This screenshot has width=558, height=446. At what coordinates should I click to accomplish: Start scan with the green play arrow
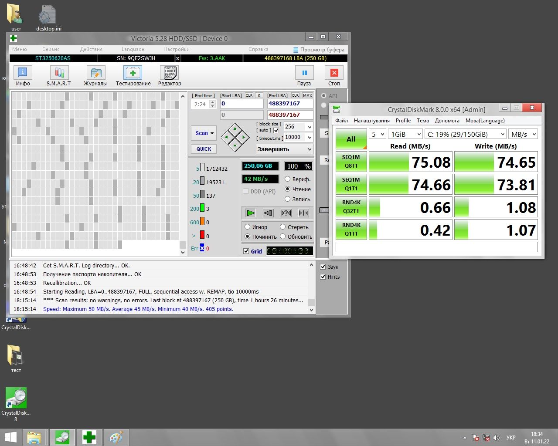[x=250, y=213]
